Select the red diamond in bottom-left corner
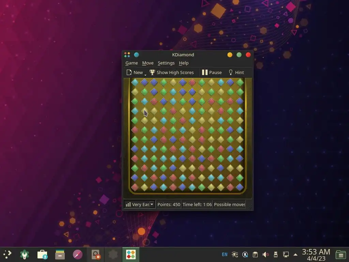349x262 pixels. point(135,187)
